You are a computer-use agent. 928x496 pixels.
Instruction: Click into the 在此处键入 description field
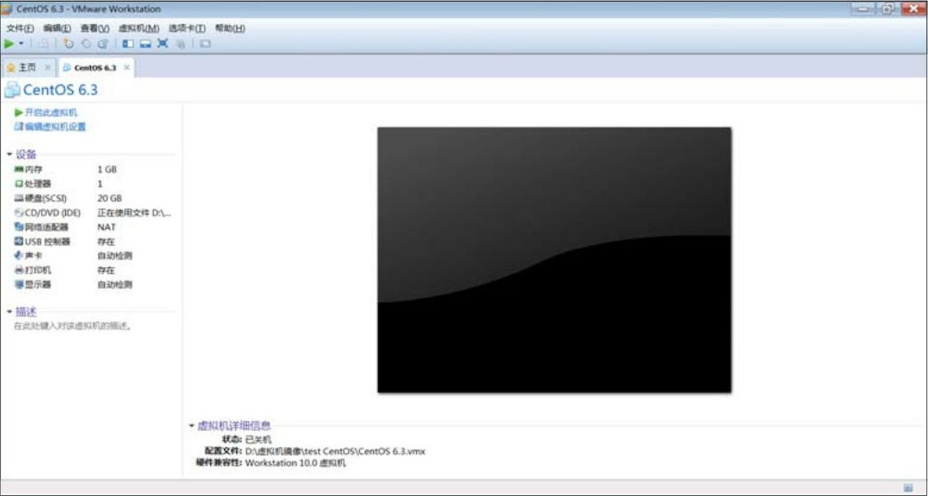click(x=72, y=326)
